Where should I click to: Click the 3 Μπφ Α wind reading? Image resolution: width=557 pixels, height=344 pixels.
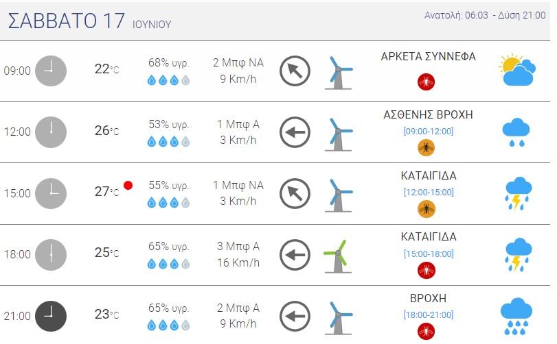(238, 246)
